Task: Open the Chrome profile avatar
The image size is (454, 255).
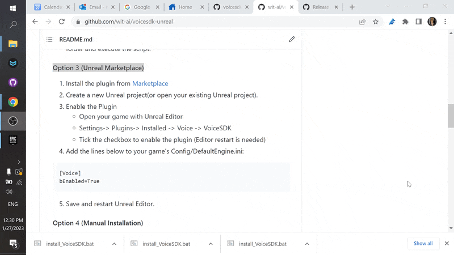Action: [432, 22]
